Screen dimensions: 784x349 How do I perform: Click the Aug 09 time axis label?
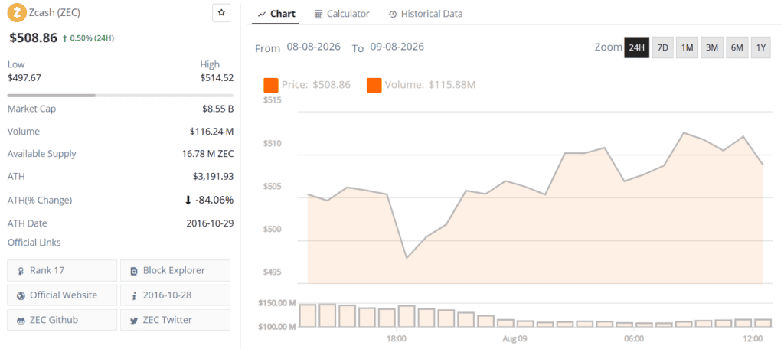click(515, 338)
